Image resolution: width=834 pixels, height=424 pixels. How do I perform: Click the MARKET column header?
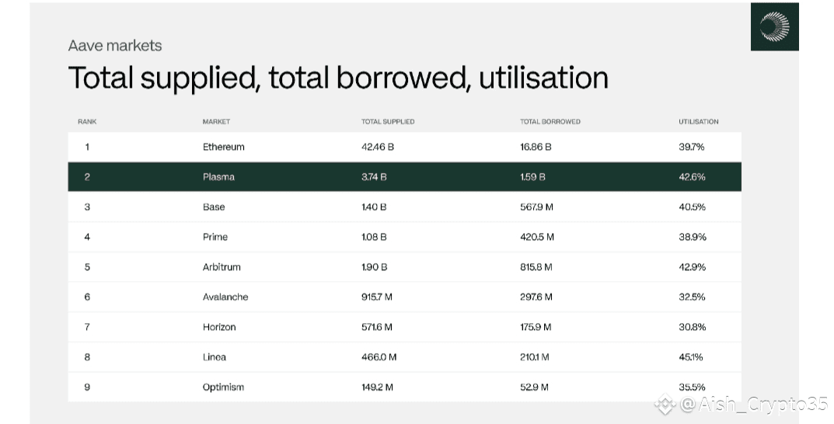click(216, 122)
